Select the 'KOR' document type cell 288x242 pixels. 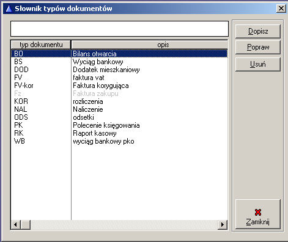tap(41, 101)
